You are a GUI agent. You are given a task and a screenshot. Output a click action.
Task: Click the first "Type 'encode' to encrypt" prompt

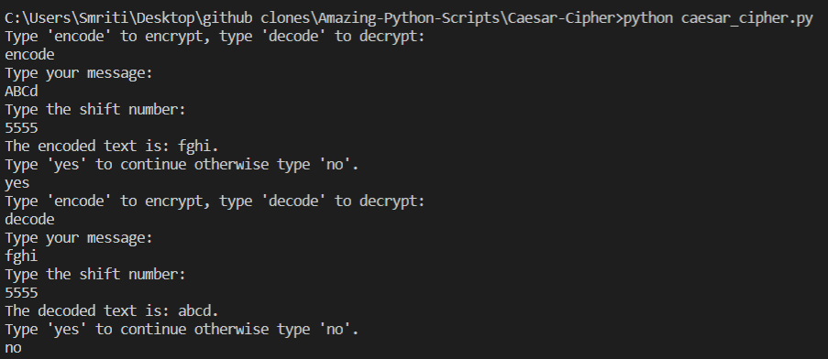click(x=215, y=37)
